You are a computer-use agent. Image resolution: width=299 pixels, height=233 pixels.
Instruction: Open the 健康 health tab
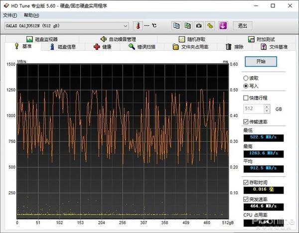[x=103, y=47]
